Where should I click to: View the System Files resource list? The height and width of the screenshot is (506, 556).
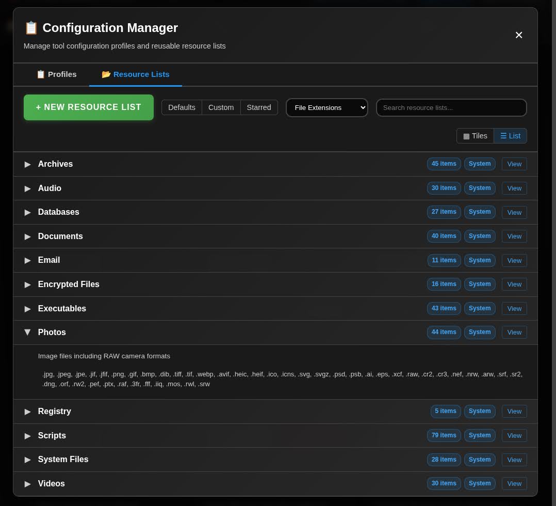(x=514, y=460)
